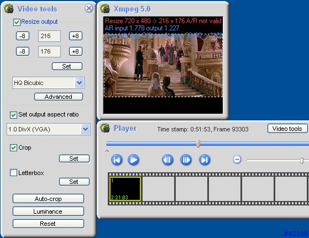Open the HQ Bicubic resize filter dropdown
Screen dimensions: 309x238
(80, 83)
